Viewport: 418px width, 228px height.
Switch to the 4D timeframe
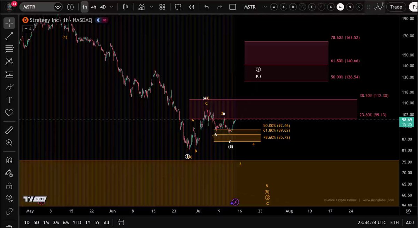103,7
